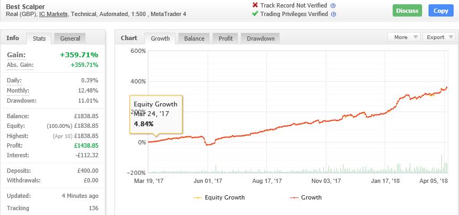Image resolution: width=459 pixels, height=215 pixels.
Task: Open the IC Markets broker link
Action: point(53,14)
